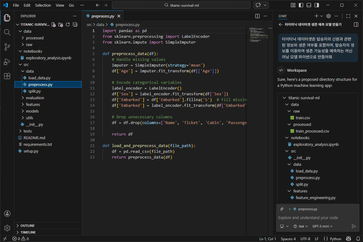The width and height of the screenshot is (363, 242).
Task: Toggle the Secondary Side Bar visibility
Action: pos(317,5)
